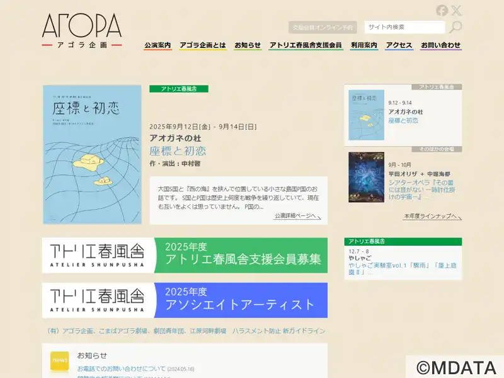The image size is (504, 378).
Task: Open the やしゃご実験室vol.1 link
Action: coord(403,269)
